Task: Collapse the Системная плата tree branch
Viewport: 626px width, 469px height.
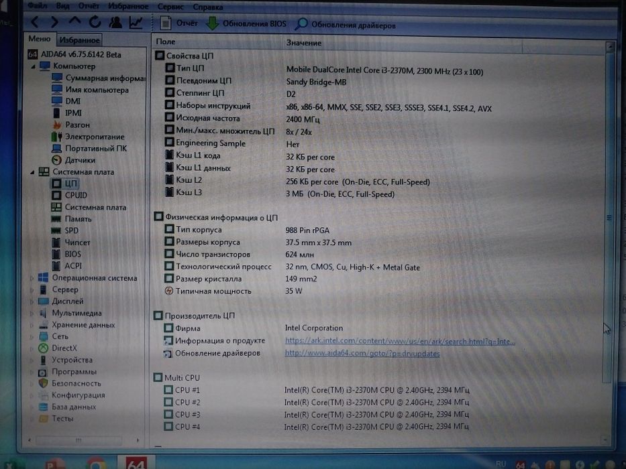Action: pyautogui.click(x=32, y=172)
